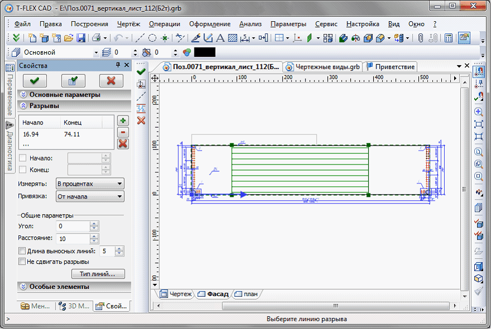The height and width of the screenshot is (329, 491).
Task: Open the calculator grid icon
Action: (x=449, y=38)
